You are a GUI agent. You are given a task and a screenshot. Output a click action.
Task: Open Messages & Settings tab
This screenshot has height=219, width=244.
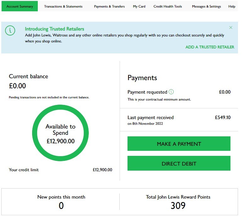pyautogui.click(x=206, y=6)
